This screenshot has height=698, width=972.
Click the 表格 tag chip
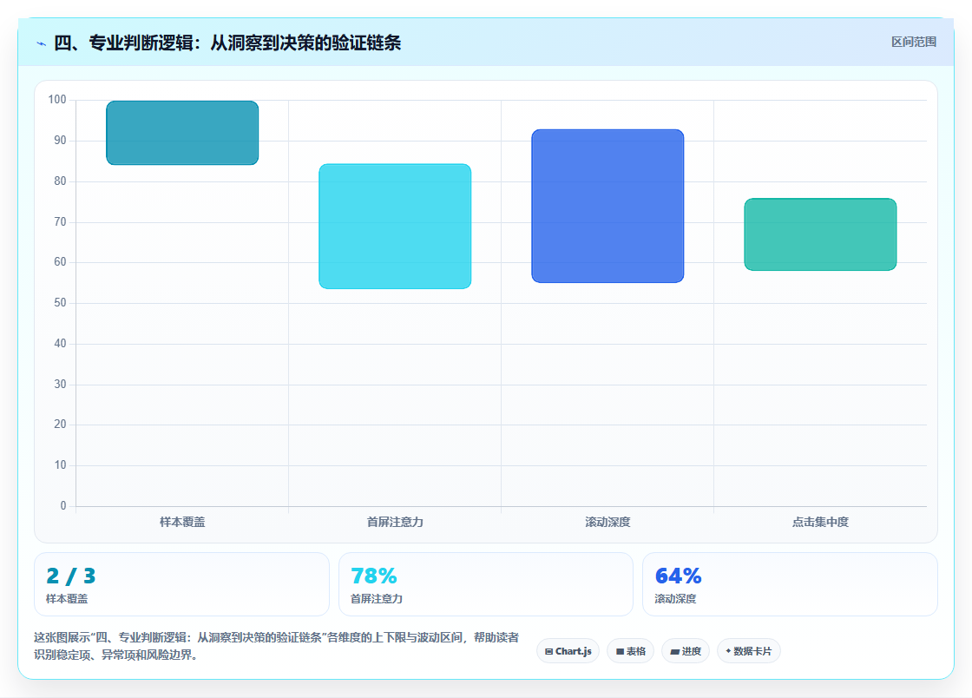pos(630,651)
